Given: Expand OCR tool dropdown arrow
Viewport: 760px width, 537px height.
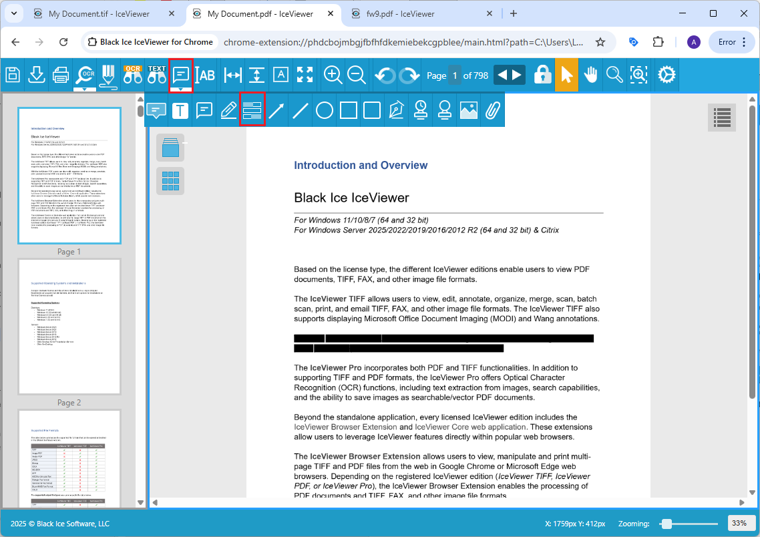Looking at the screenshot, I should tap(85, 89).
